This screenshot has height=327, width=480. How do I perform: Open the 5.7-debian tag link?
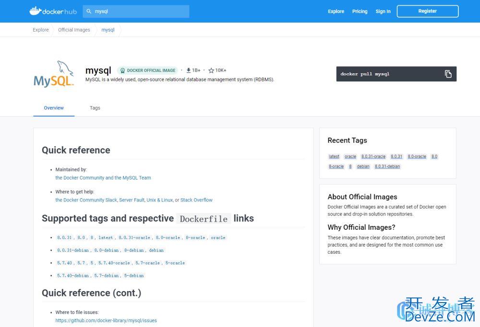pos(106,276)
